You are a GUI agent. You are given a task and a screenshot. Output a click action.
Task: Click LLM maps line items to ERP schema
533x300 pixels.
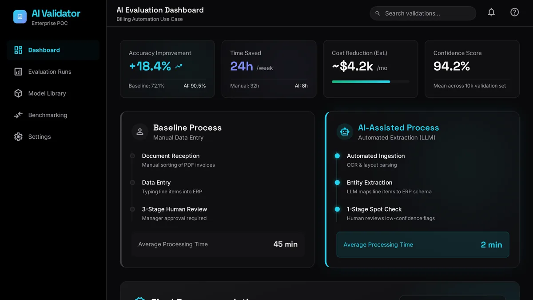coord(389,192)
